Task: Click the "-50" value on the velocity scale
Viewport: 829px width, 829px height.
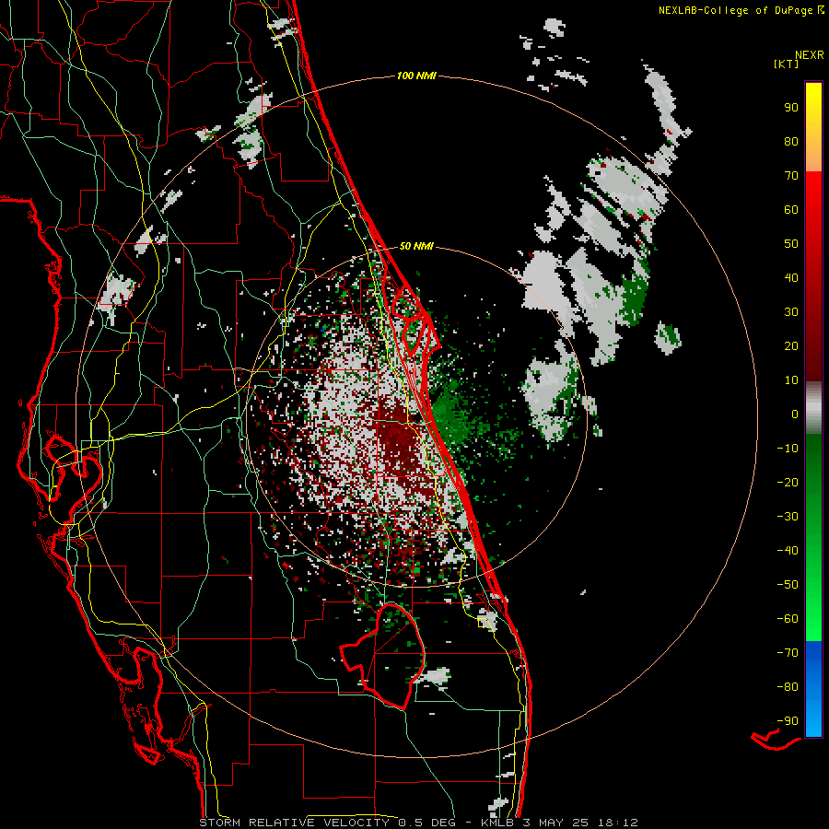Action: coord(788,585)
